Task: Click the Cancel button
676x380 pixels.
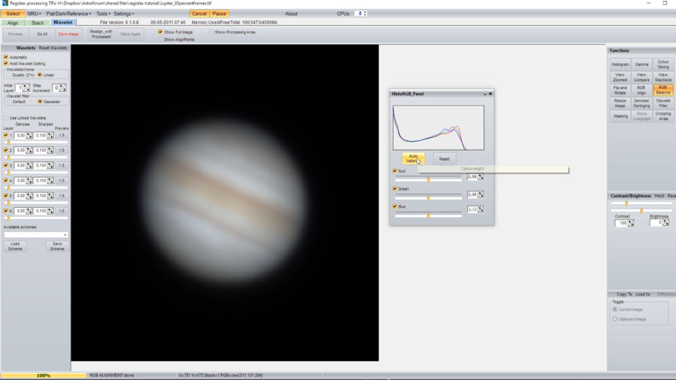Action: click(x=199, y=14)
